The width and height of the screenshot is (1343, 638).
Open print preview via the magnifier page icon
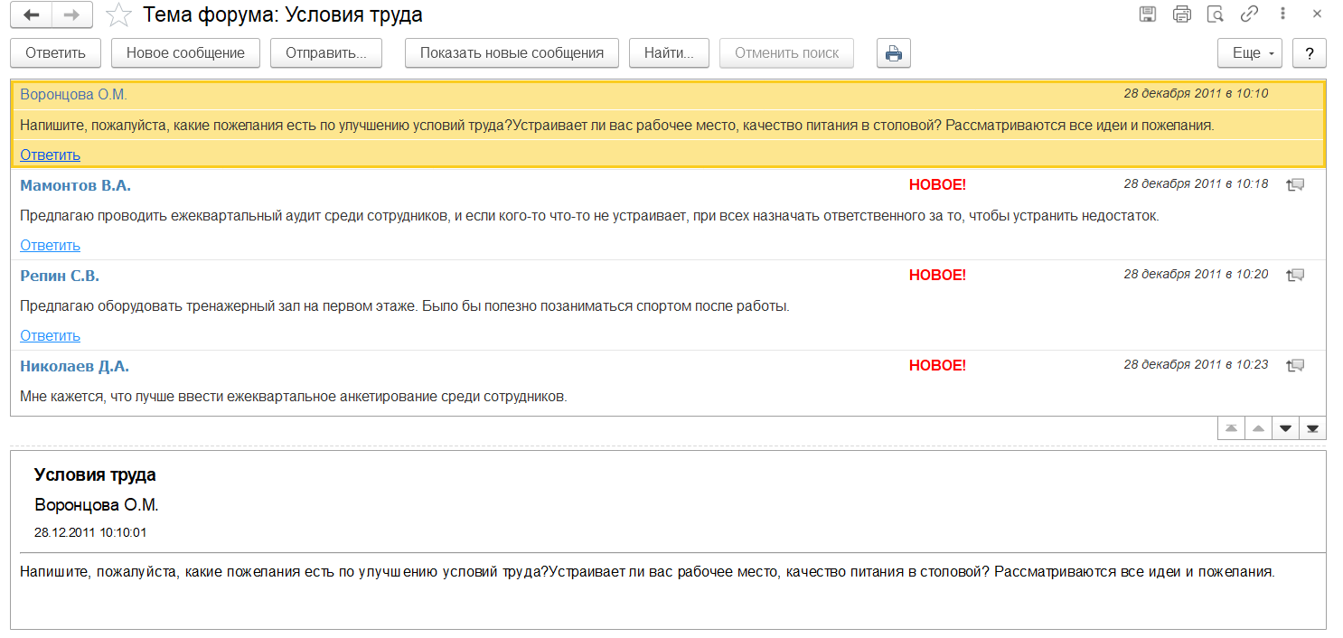(1216, 14)
